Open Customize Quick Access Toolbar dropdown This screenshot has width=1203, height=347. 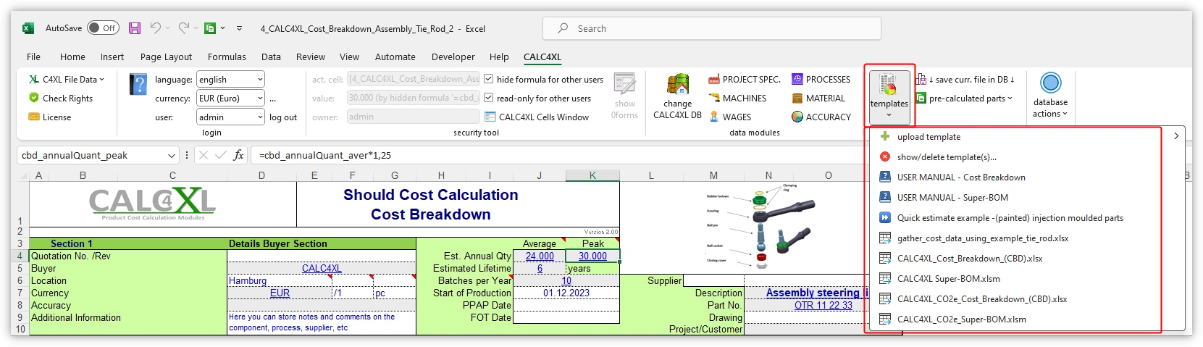click(x=239, y=28)
